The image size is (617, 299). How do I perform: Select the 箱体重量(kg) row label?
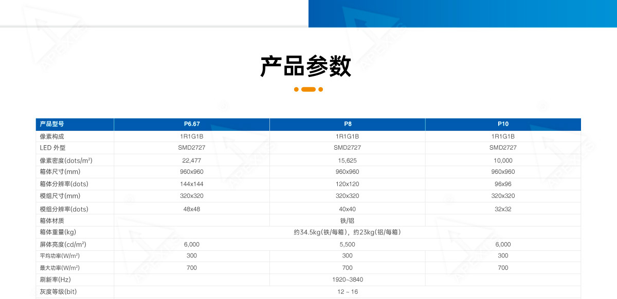(x=58, y=232)
